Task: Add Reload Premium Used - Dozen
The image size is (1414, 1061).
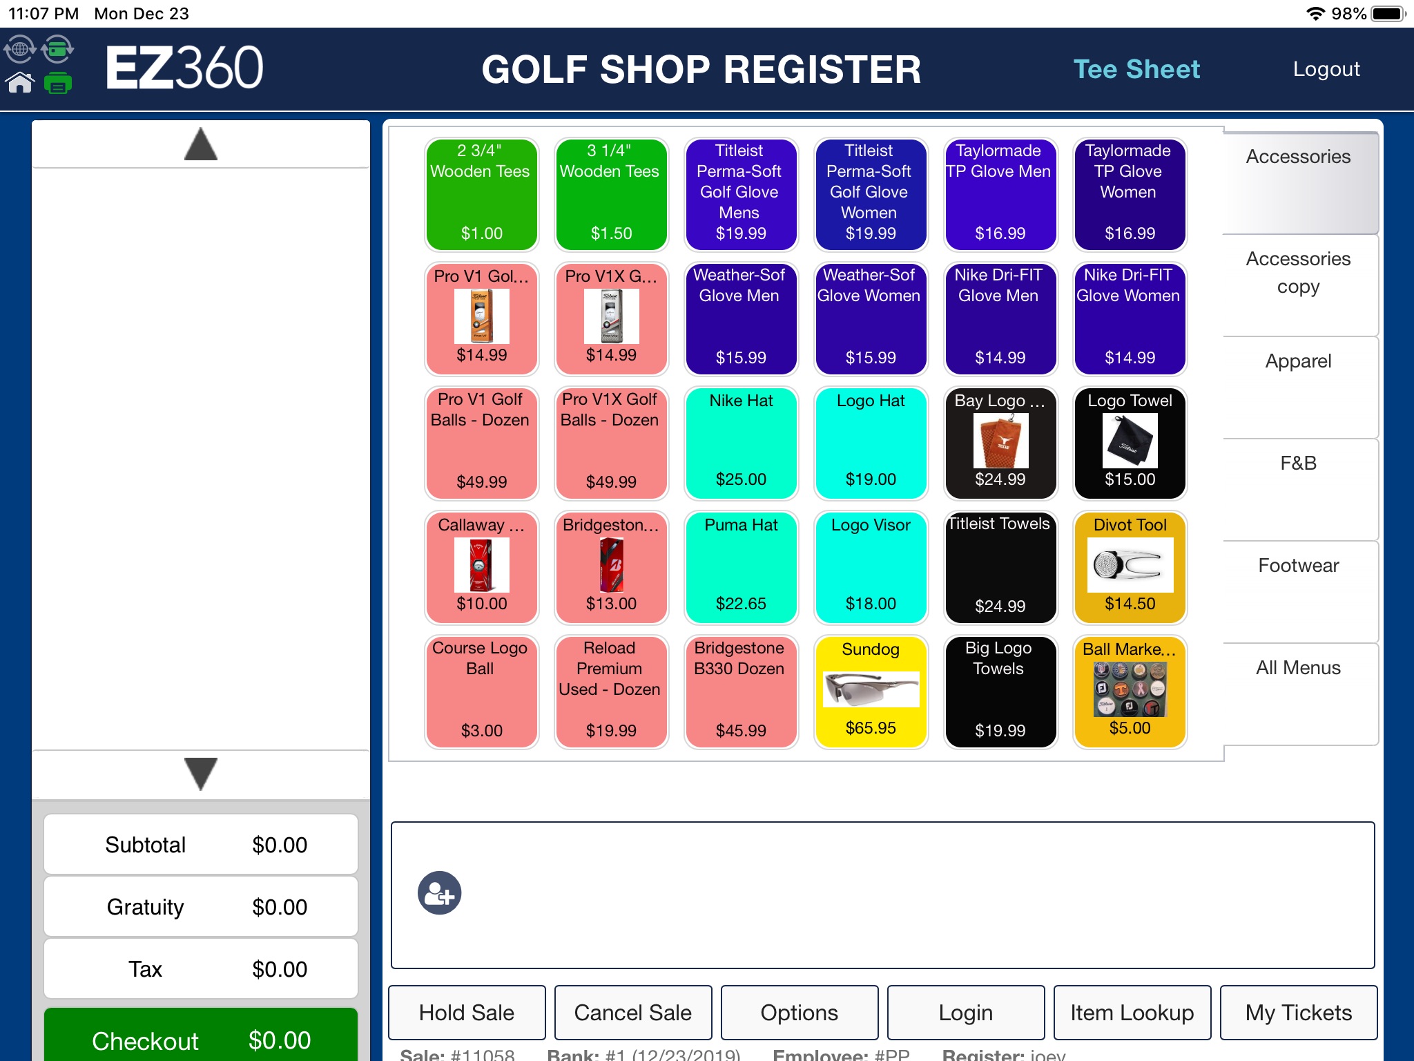Action: (x=611, y=691)
